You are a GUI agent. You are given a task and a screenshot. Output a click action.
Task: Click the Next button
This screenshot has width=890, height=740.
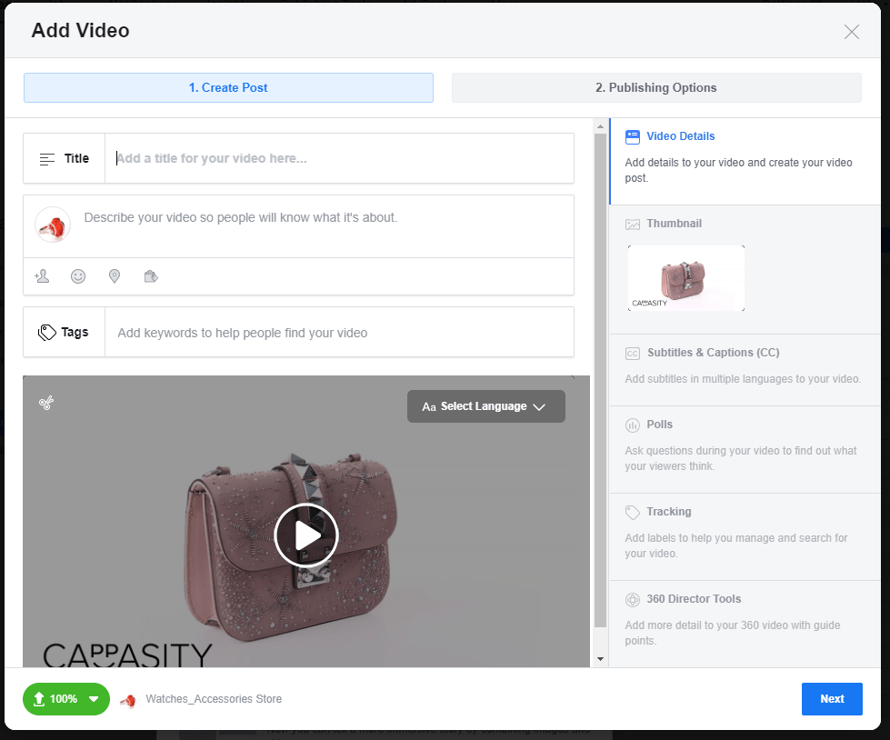pyautogui.click(x=832, y=699)
